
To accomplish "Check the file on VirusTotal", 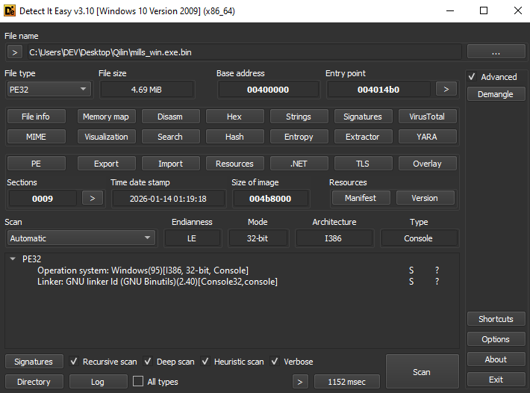I will [427, 117].
